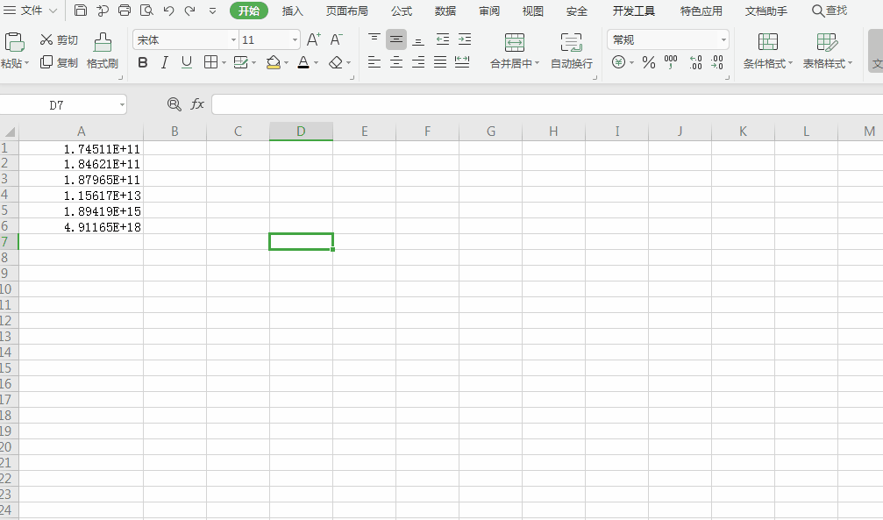Expand the Name Box dropdown
Viewport: 883px width, 520px height.
tap(122, 104)
